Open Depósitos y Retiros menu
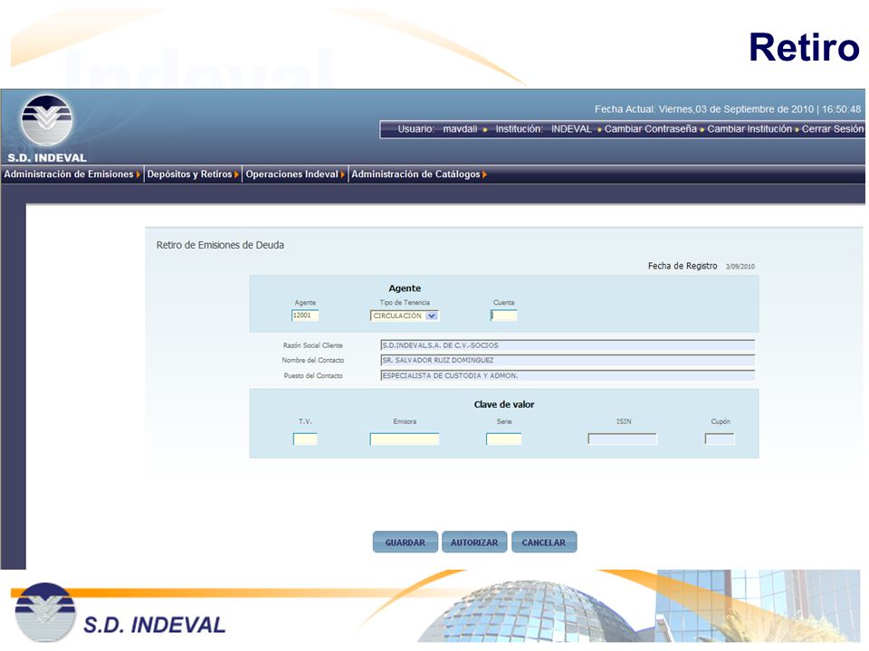This screenshot has width=869, height=651. tap(189, 175)
